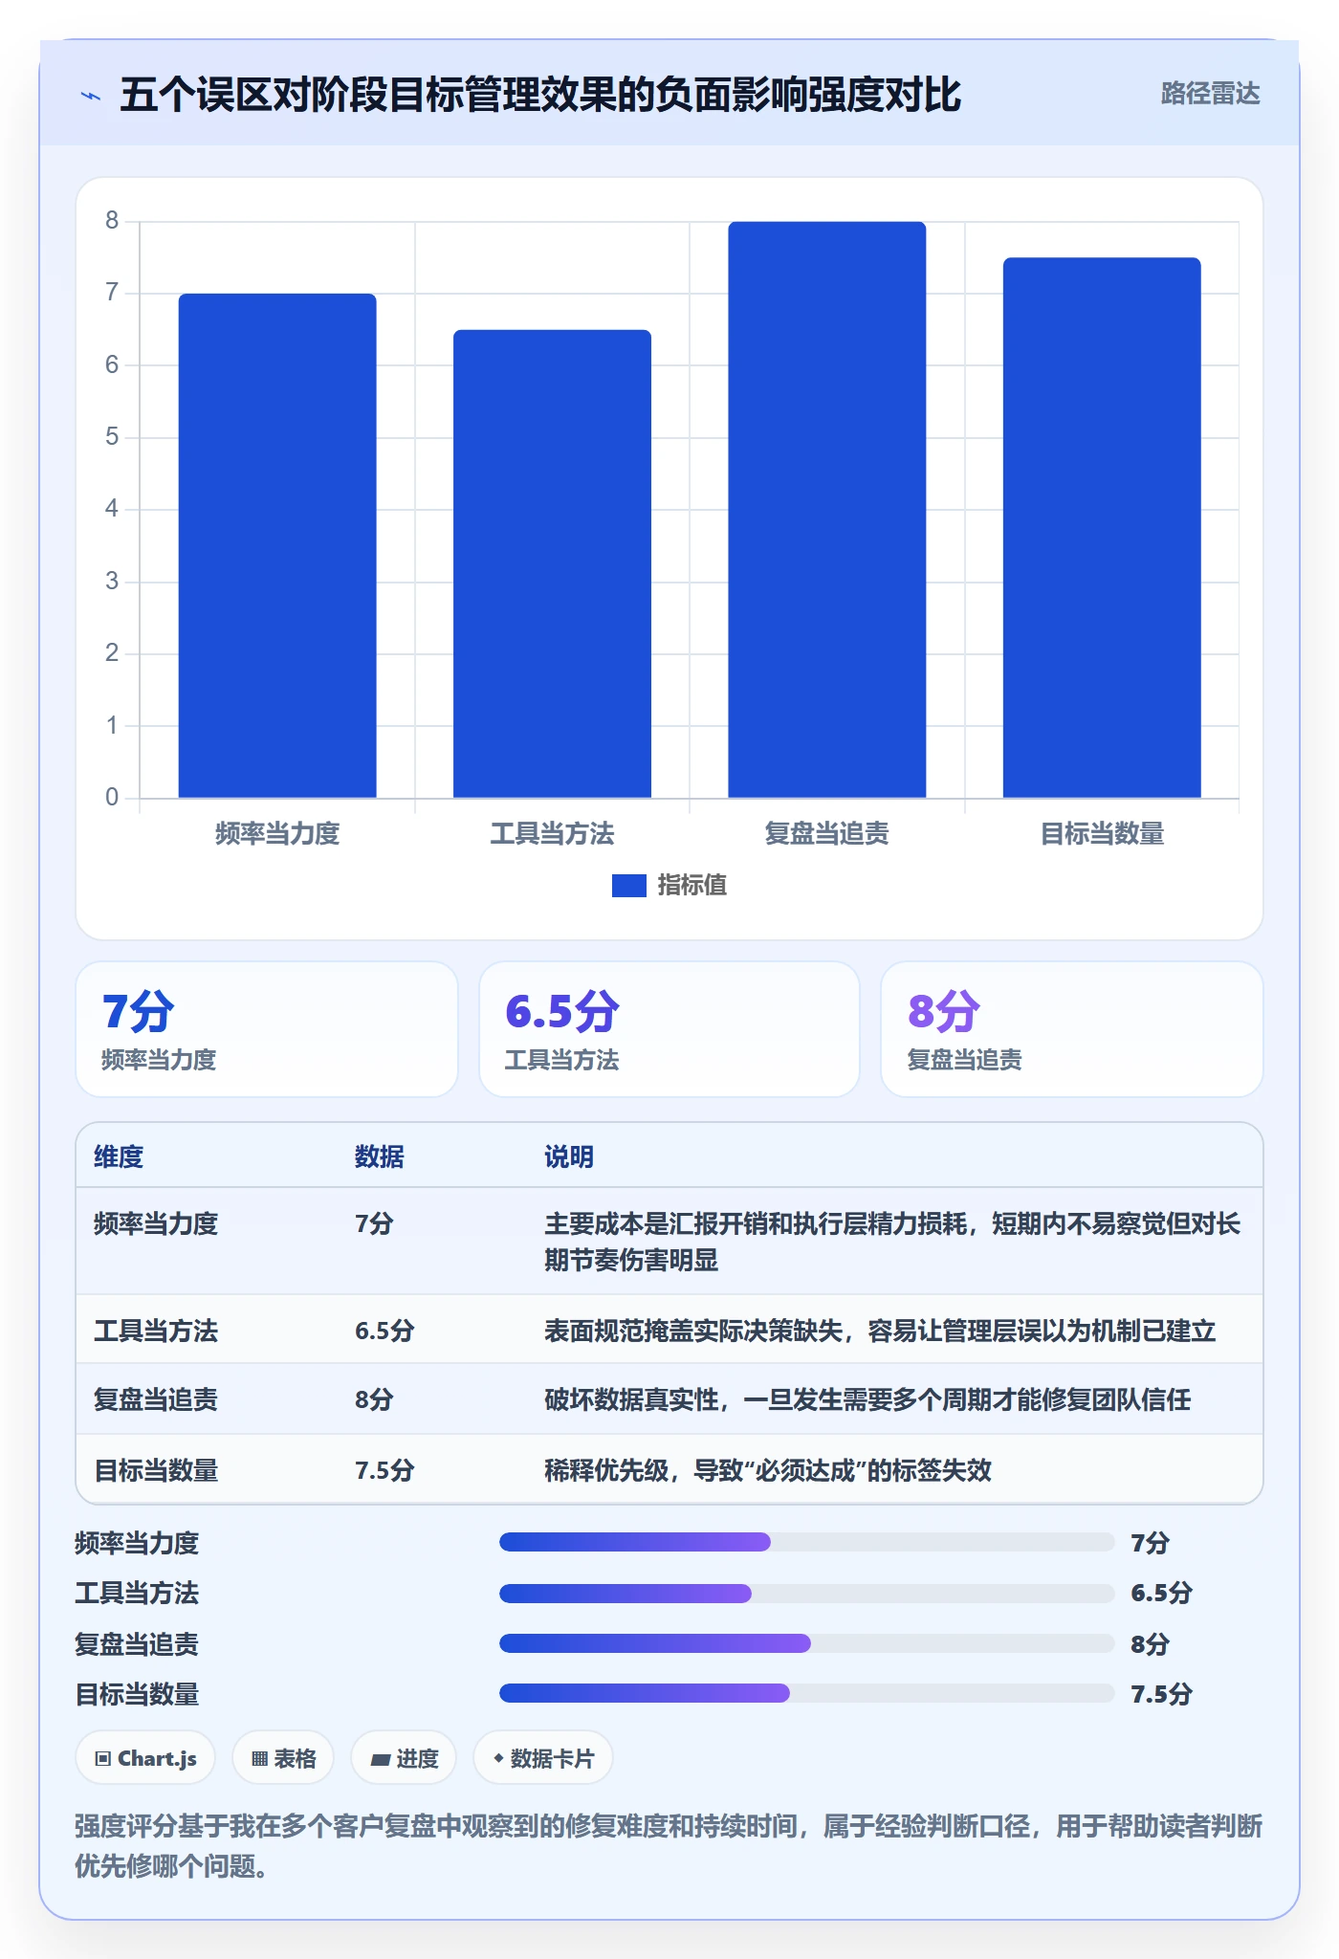Select the chart bar above 目标当数量
This screenshot has height=1959, width=1339.
(x=1102, y=527)
